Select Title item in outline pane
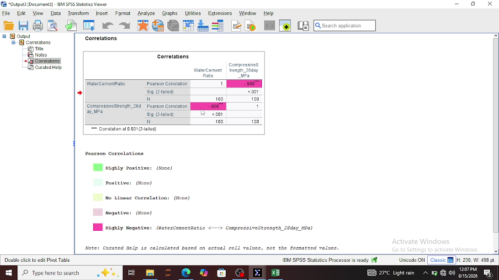Screen dimensions: 499x280 click(39, 49)
